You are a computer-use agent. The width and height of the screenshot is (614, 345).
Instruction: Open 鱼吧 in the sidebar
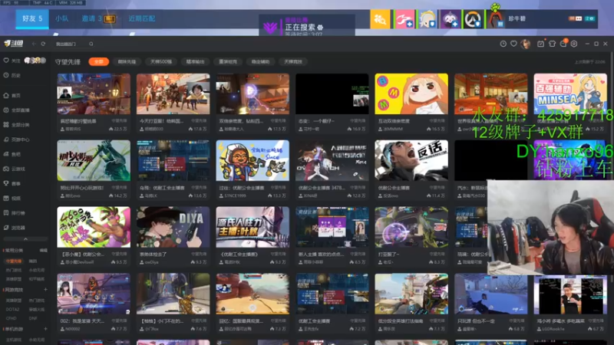click(x=12, y=154)
